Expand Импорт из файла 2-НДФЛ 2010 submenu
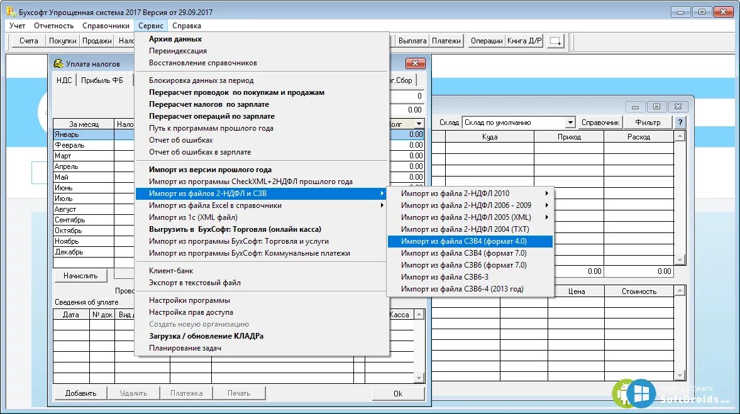Screen dimensions: 740x414 (x=470, y=193)
